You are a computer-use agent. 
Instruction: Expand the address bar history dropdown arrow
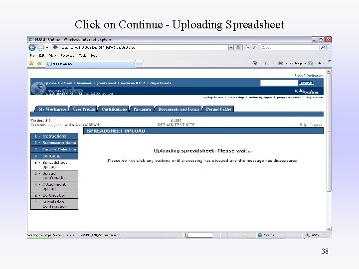(x=231, y=47)
